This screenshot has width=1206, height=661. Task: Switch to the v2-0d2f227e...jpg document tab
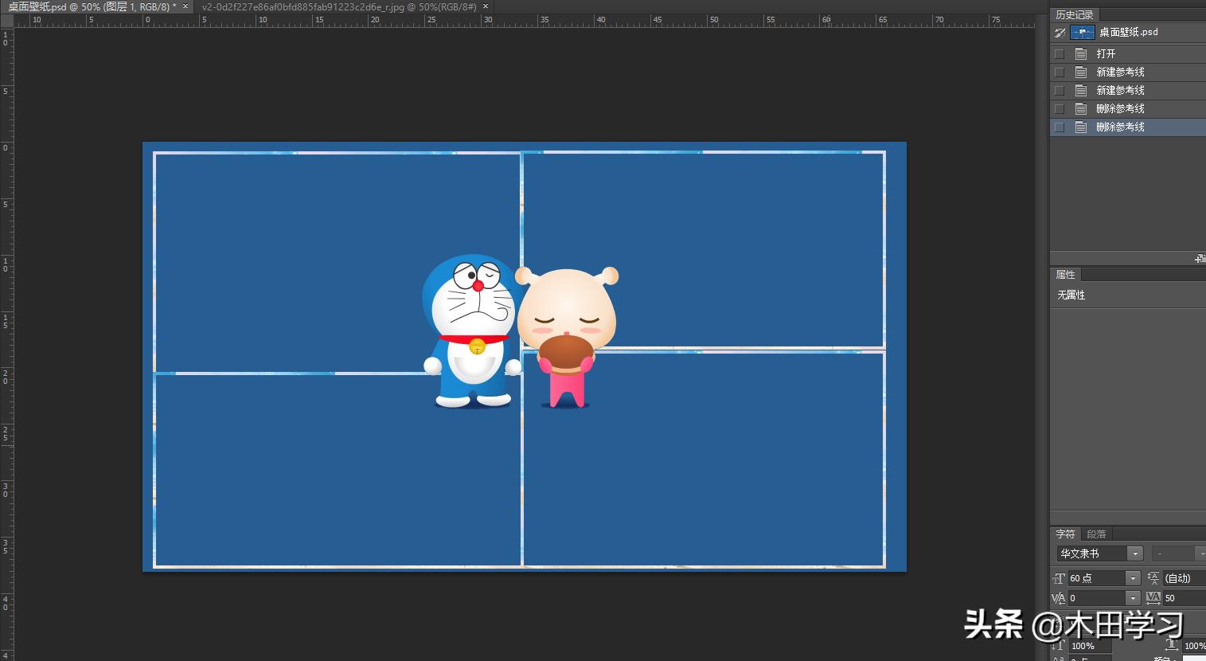[338, 6]
